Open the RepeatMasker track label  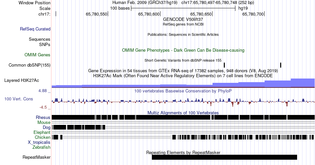[36, 157]
